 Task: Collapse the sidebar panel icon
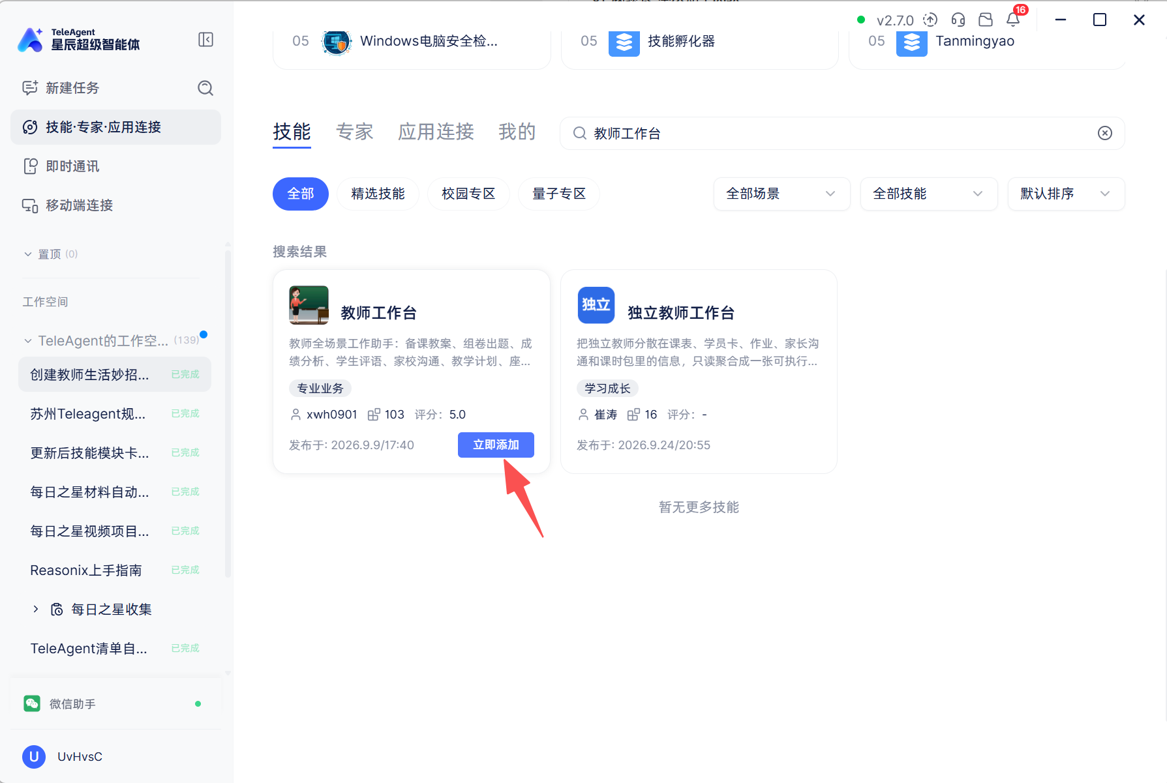point(205,40)
